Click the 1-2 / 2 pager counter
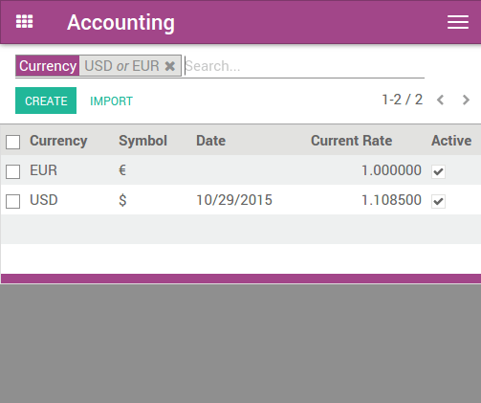This screenshot has width=481, height=403. pos(403,100)
